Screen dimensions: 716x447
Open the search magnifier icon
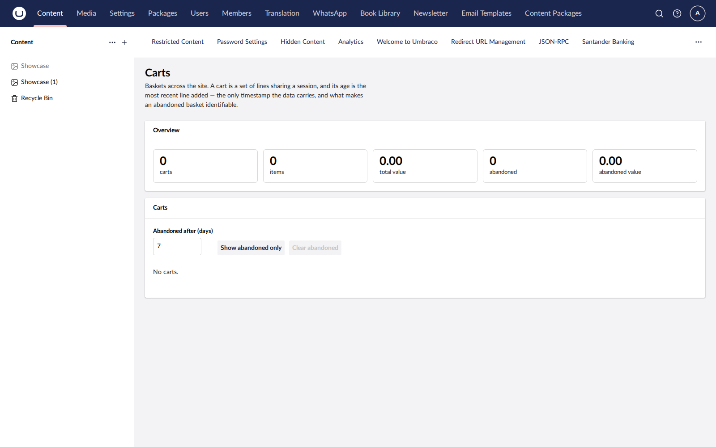659,13
